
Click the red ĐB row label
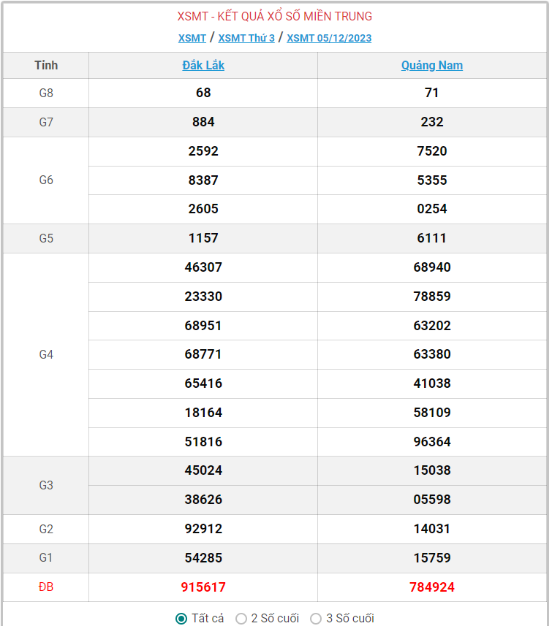[46, 587]
